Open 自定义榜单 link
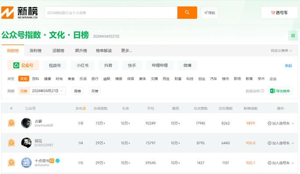This screenshot has height=174, width=300. point(281,51)
